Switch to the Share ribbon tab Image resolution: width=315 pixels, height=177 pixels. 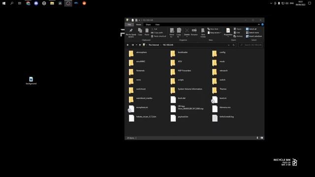point(148,25)
